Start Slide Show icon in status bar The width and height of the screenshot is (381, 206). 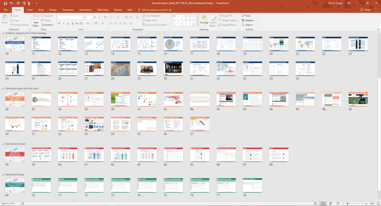(x=338, y=203)
